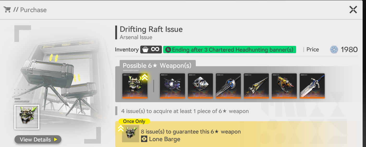Select the golden handcannon weapon icon
The height and width of the screenshot is (147, 366).
284,86
